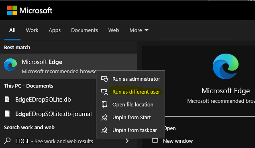Click the Run as different user icon
Viewport: 255px width, 148px height.
click(104, 92)
